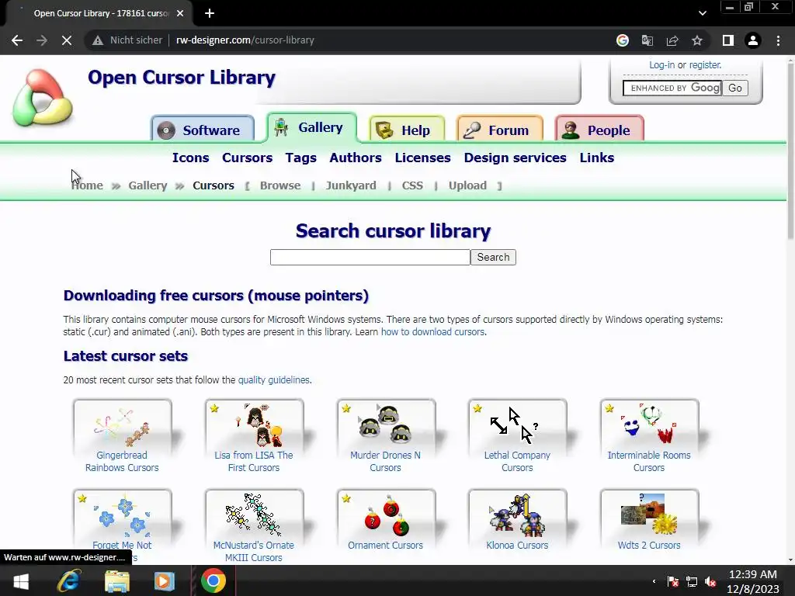
Task: Toggle the browser side panel icon
Action: coord(728,40)
